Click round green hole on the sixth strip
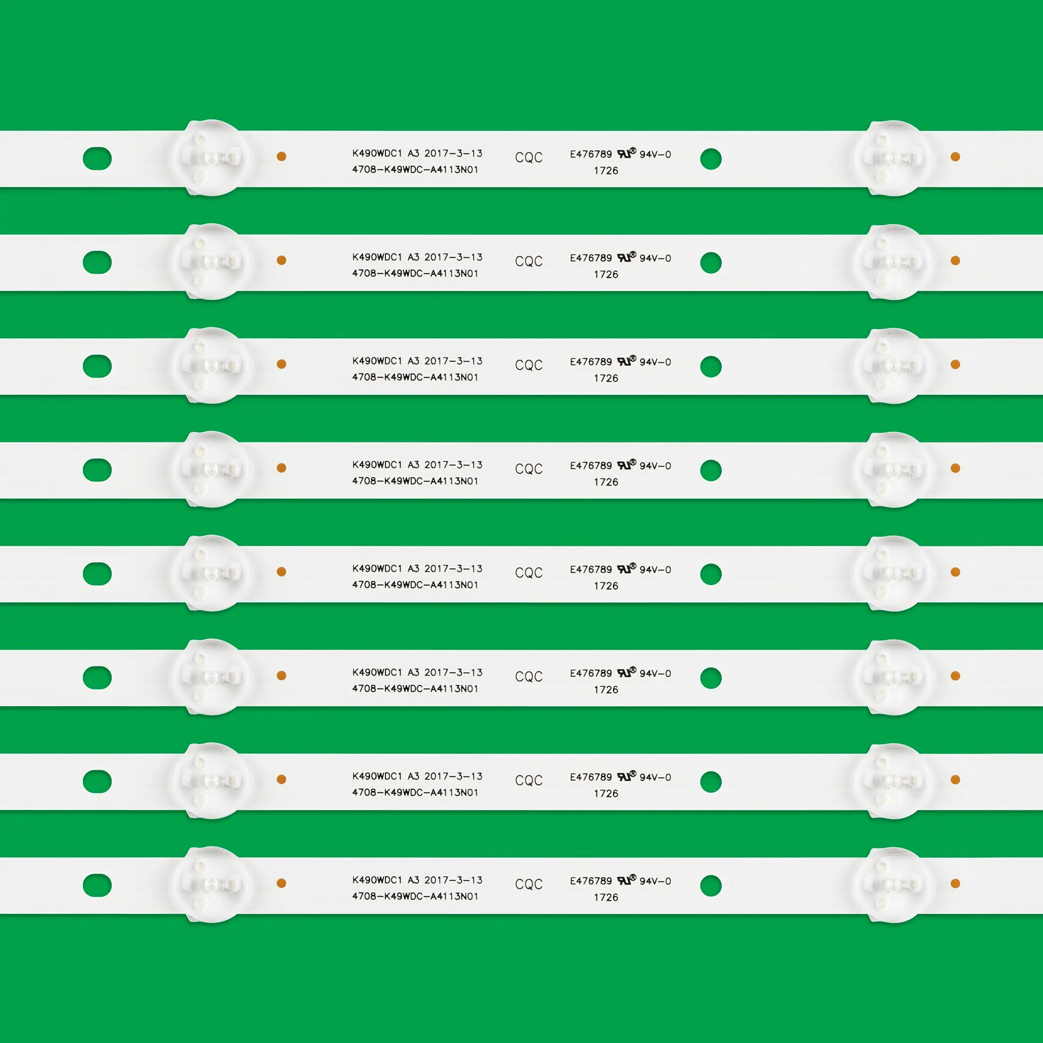Image resolution: width=1043 pixels, height=1043 pixels. pos(710,678)
